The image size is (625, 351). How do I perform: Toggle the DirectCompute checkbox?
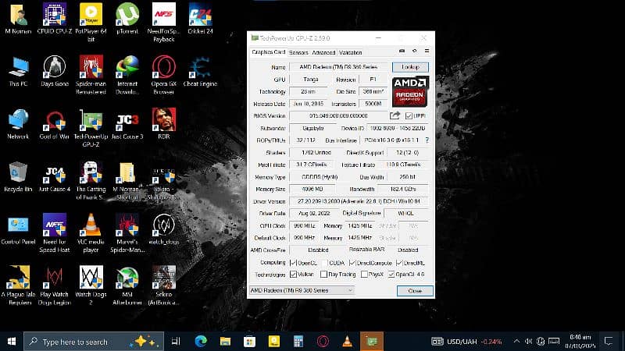(x=352, y=263)
